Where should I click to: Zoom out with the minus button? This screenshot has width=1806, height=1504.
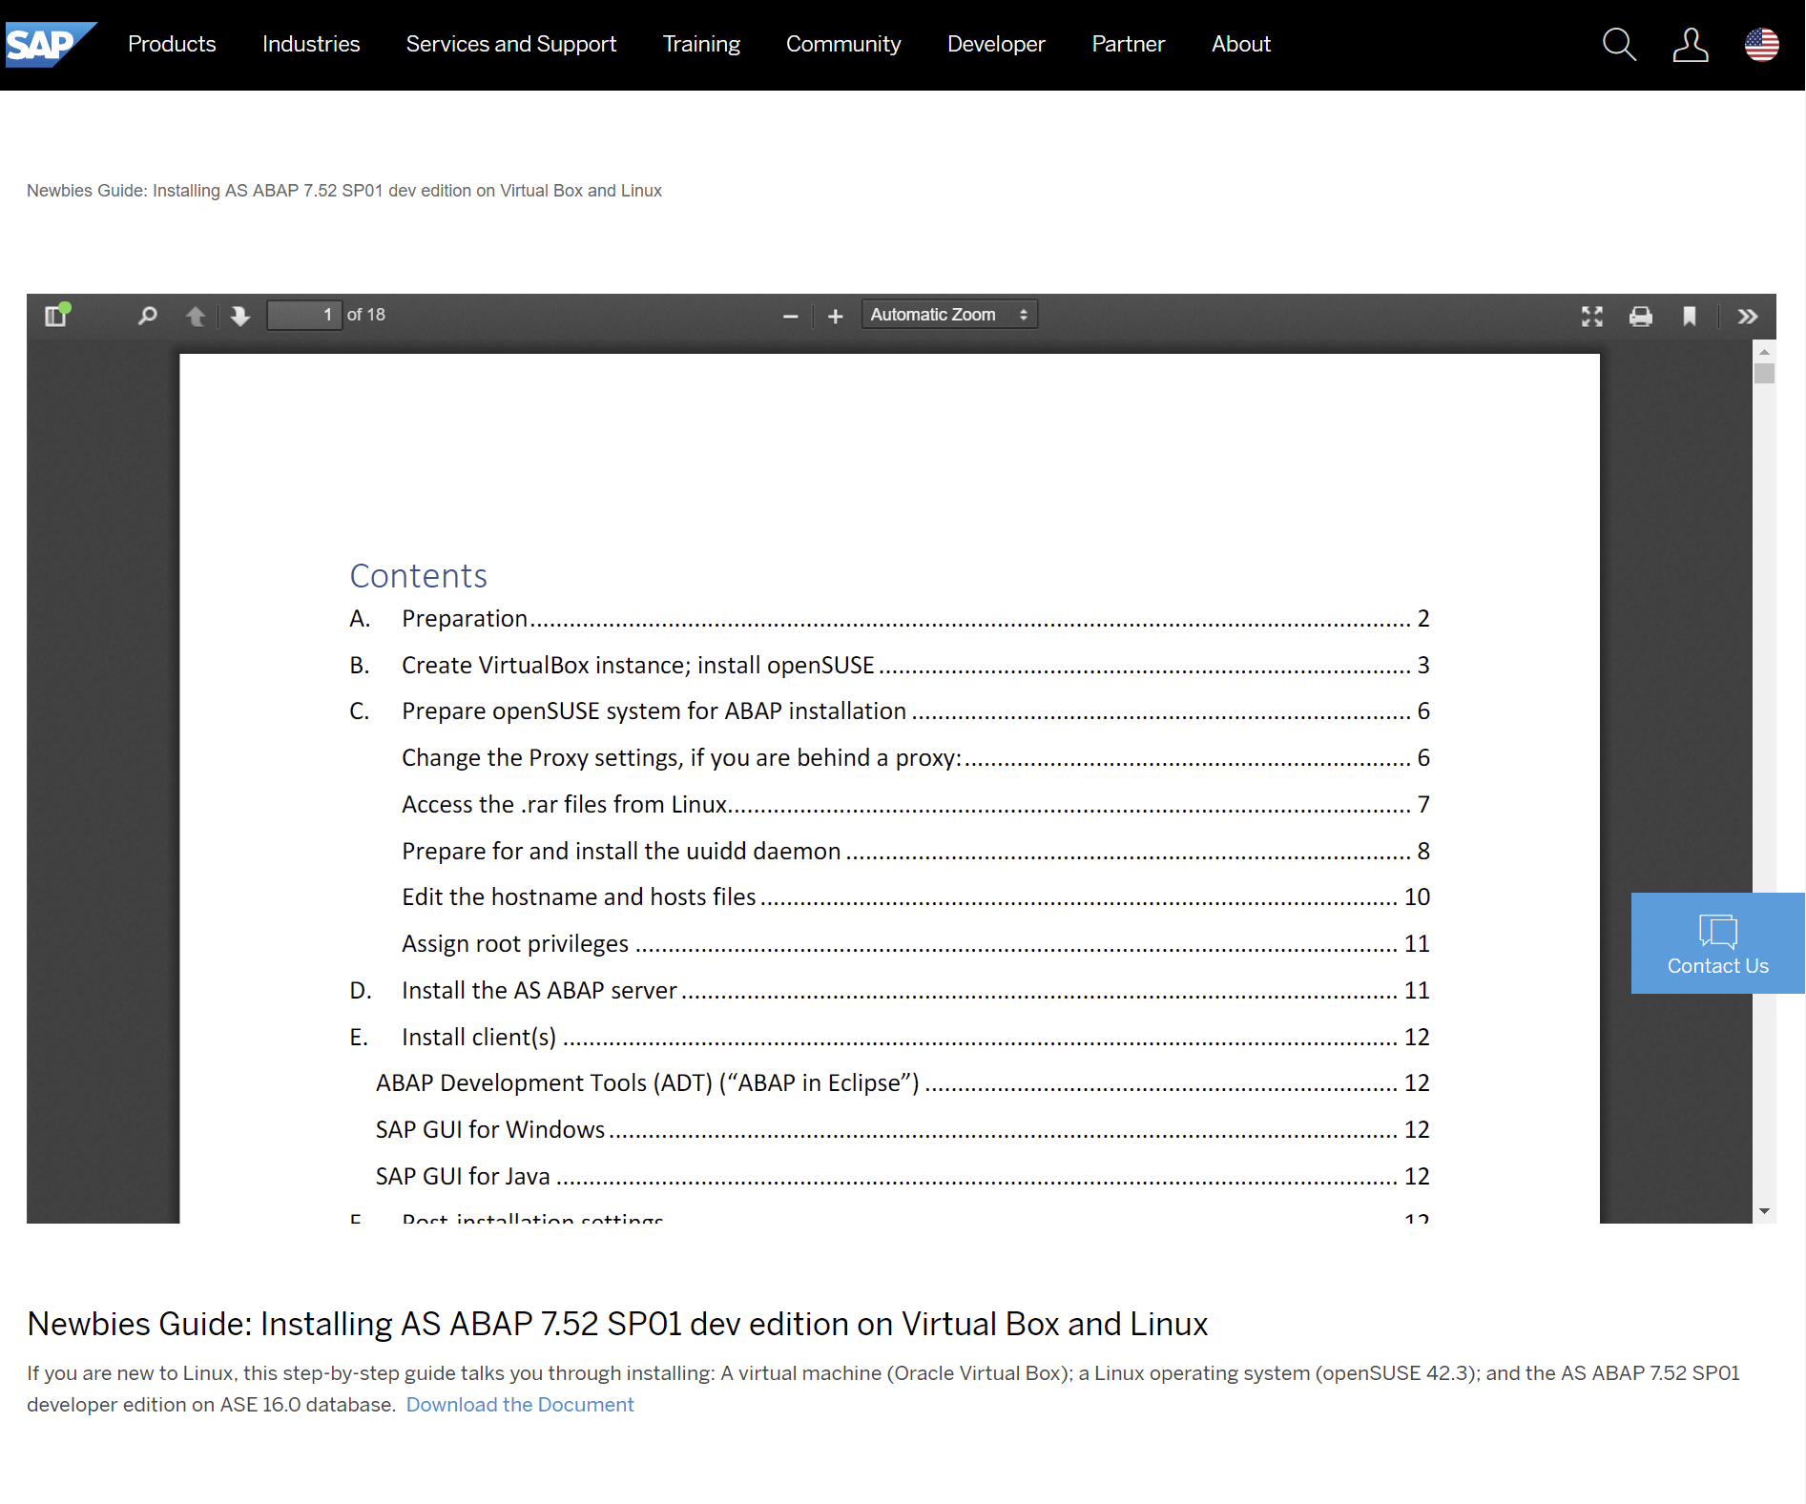pos(790,316)
